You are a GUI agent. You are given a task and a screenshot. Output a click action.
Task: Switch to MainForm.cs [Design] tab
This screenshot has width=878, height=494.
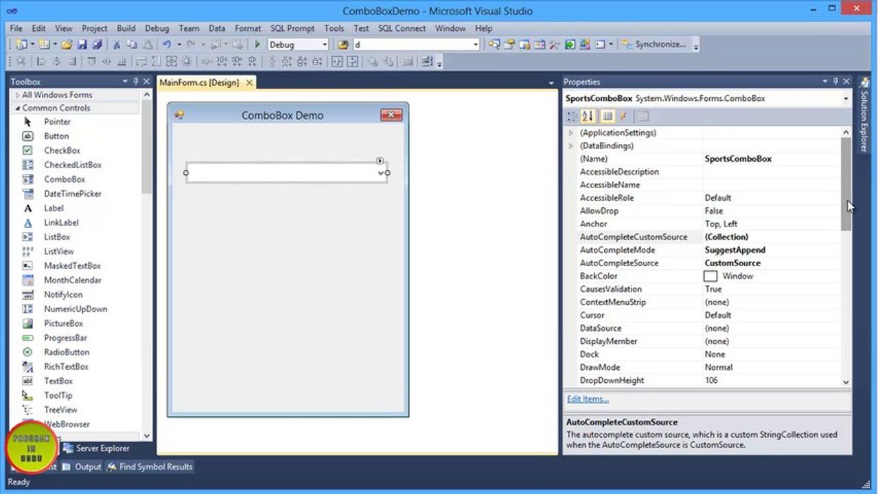199,82
